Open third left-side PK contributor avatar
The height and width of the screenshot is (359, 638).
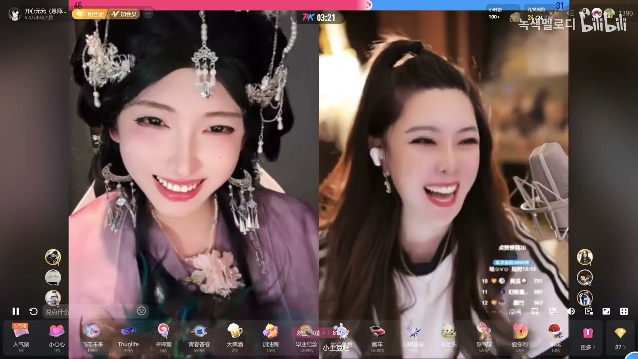click(x=53, y=298)
